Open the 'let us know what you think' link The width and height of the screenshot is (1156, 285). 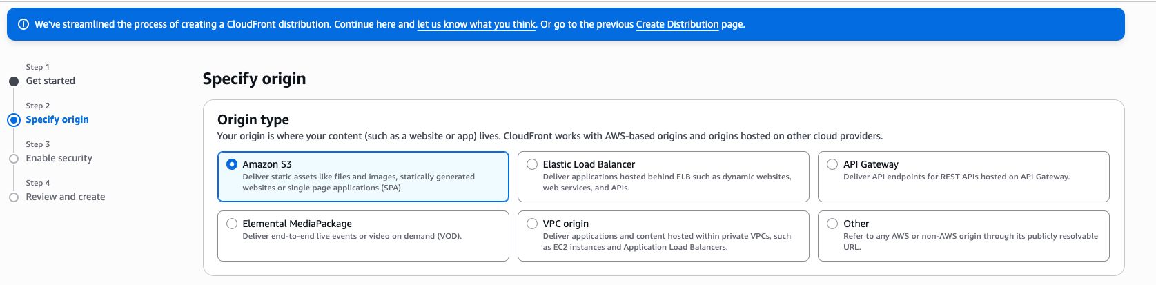[476, 24]
